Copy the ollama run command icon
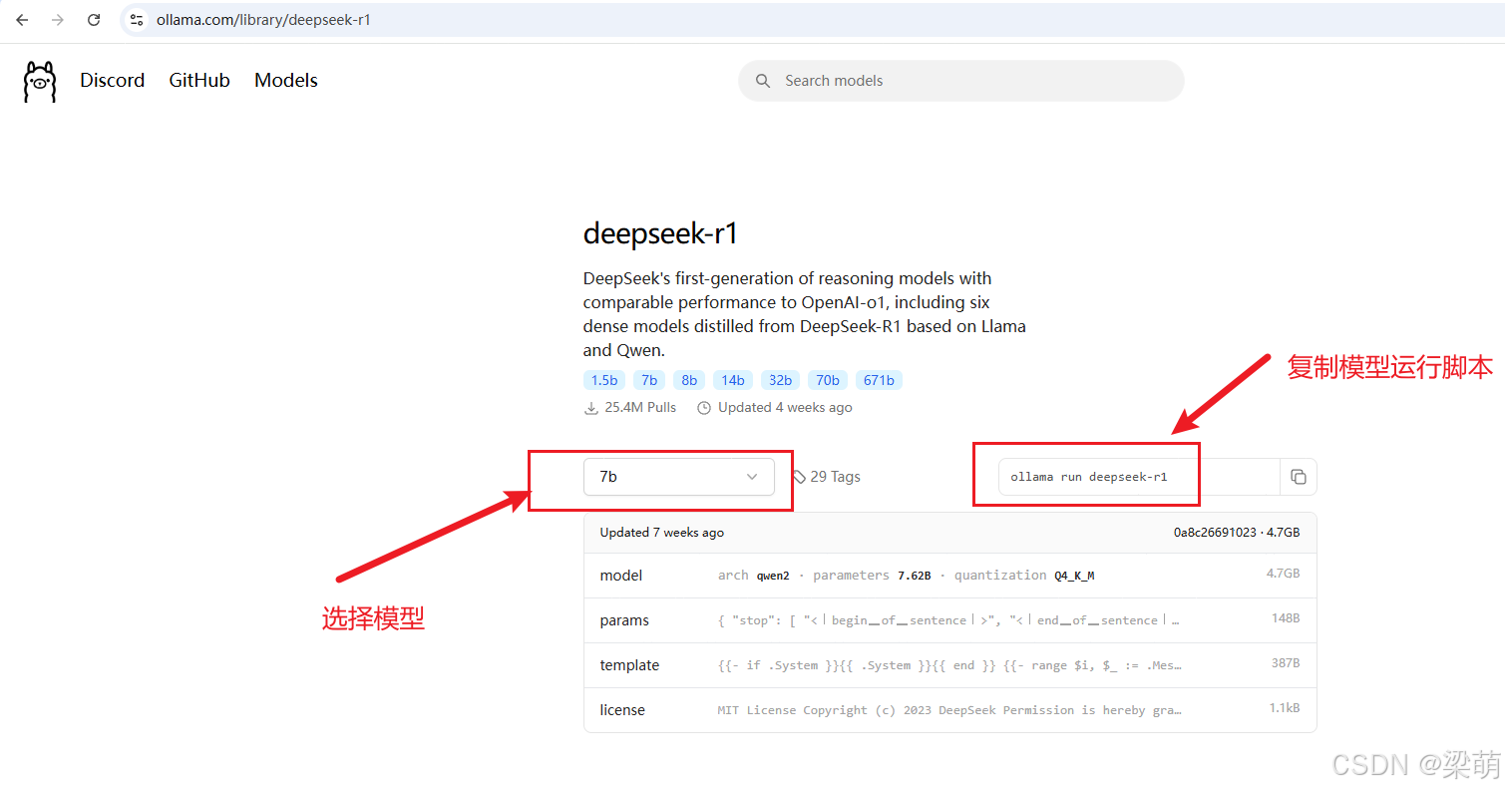 (x=1298, y=477)
